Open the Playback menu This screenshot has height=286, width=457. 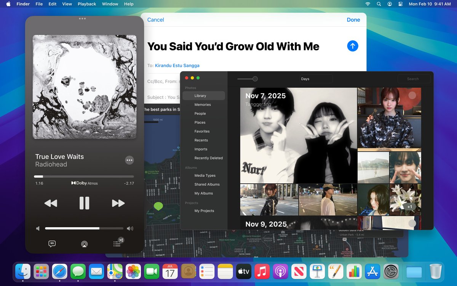pos(87,4)
